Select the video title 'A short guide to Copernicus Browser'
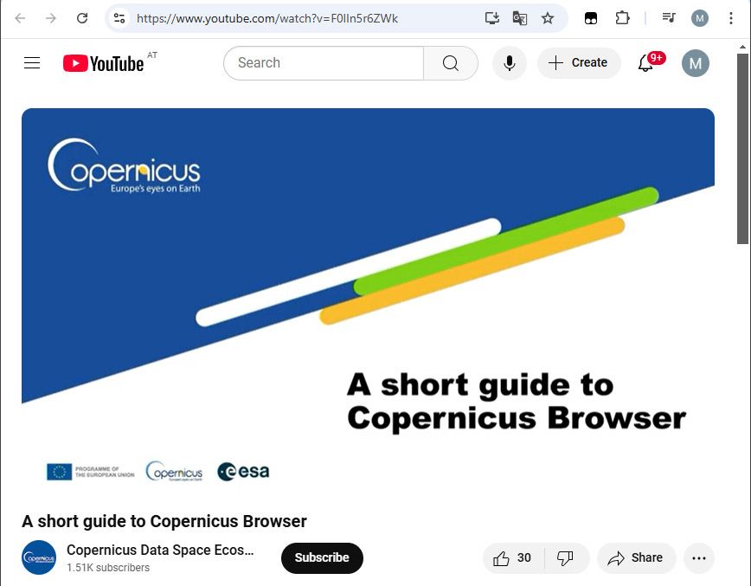The height and width of the screenshot is (586, 751). (164, 521)
